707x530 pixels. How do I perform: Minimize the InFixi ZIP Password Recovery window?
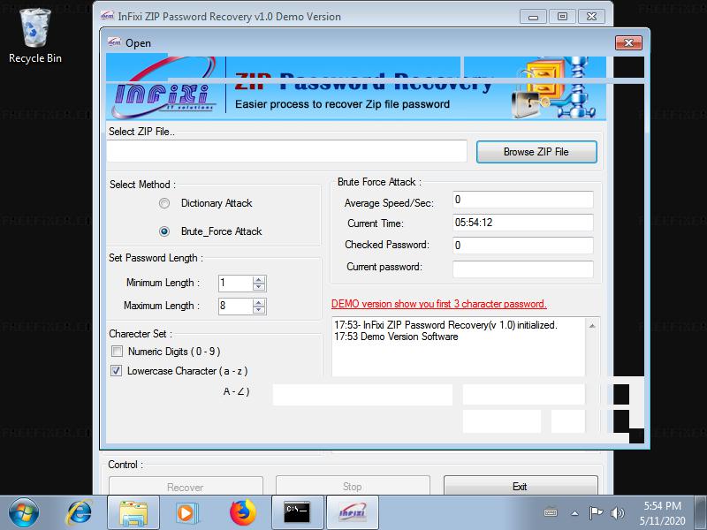point(533,17)
